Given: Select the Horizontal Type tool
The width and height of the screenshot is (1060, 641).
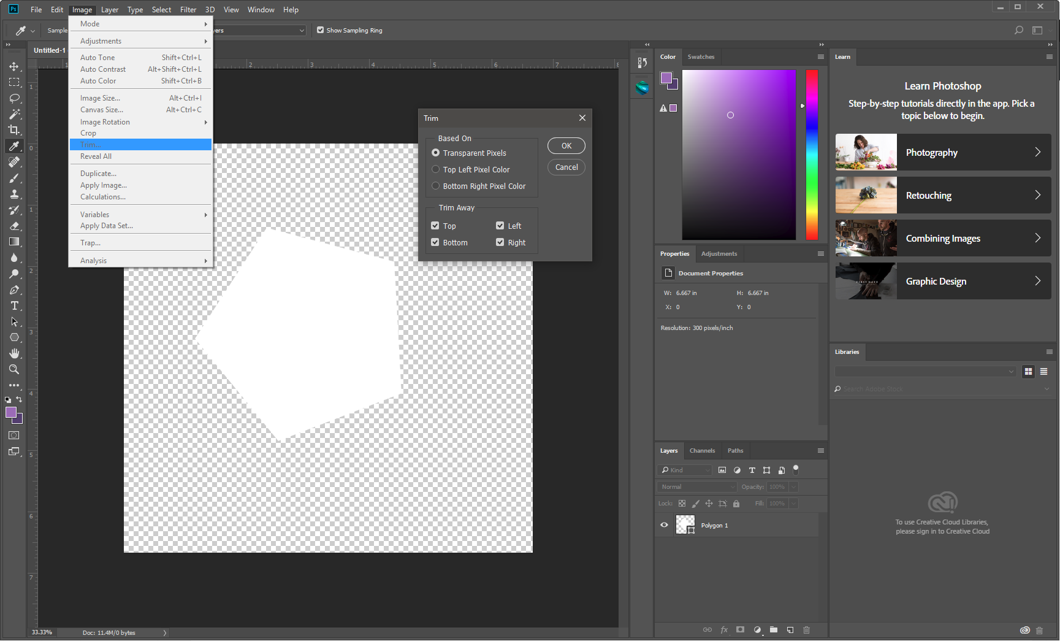Looking at the screenshot, I should click(14, 305).
